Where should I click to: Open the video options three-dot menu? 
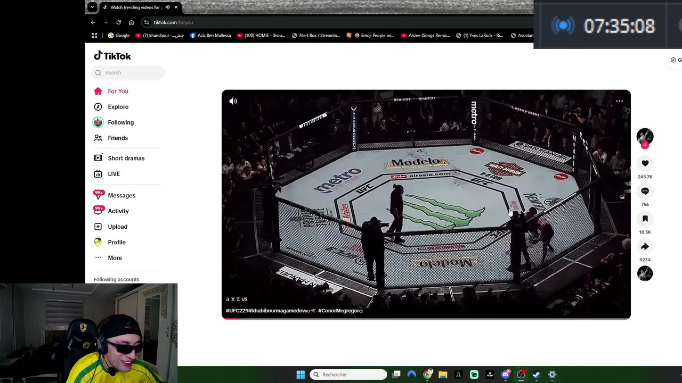pyautogui.click(x=619, y=101)
